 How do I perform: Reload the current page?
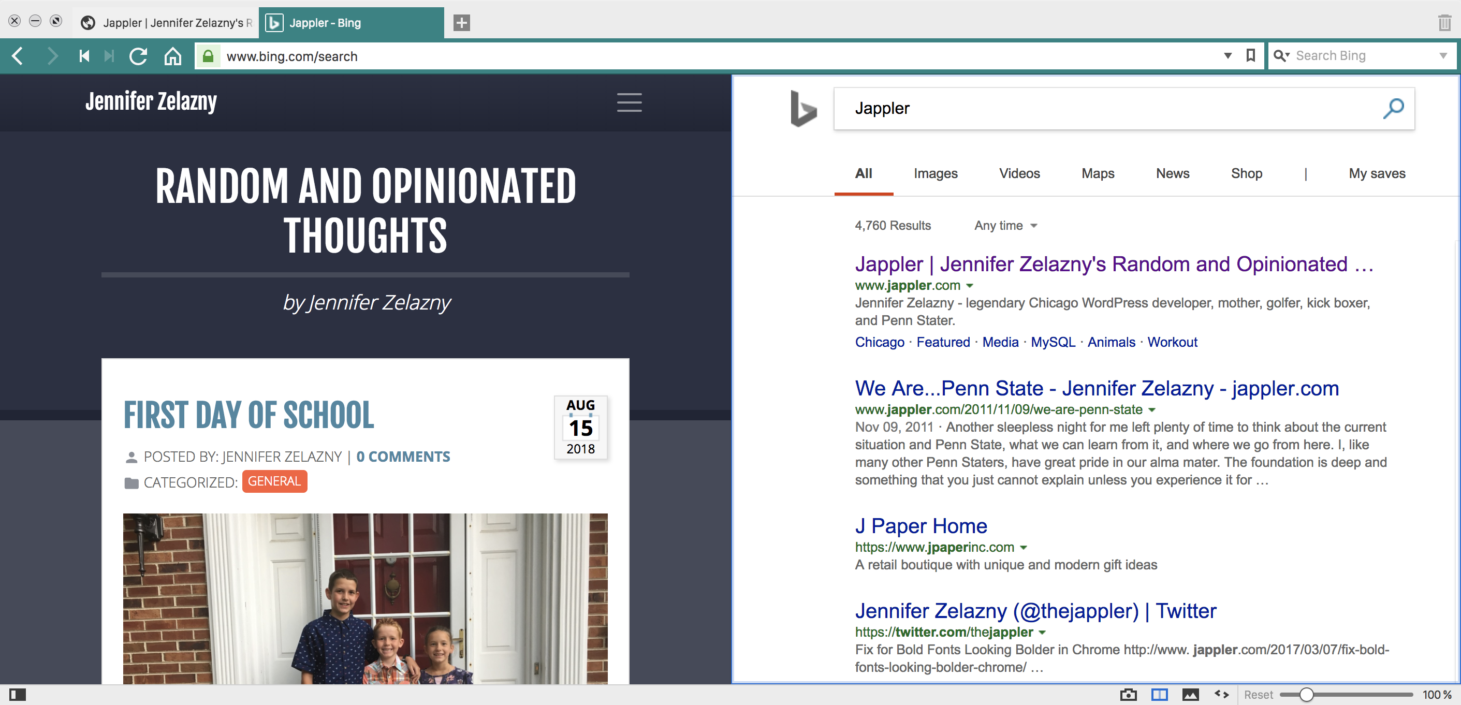click(138, 56)
